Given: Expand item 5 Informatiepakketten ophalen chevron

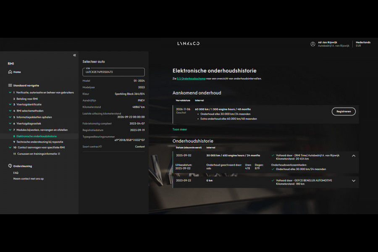Looking at the screenshot, I should pyautogui.click(x=10, y=117).
